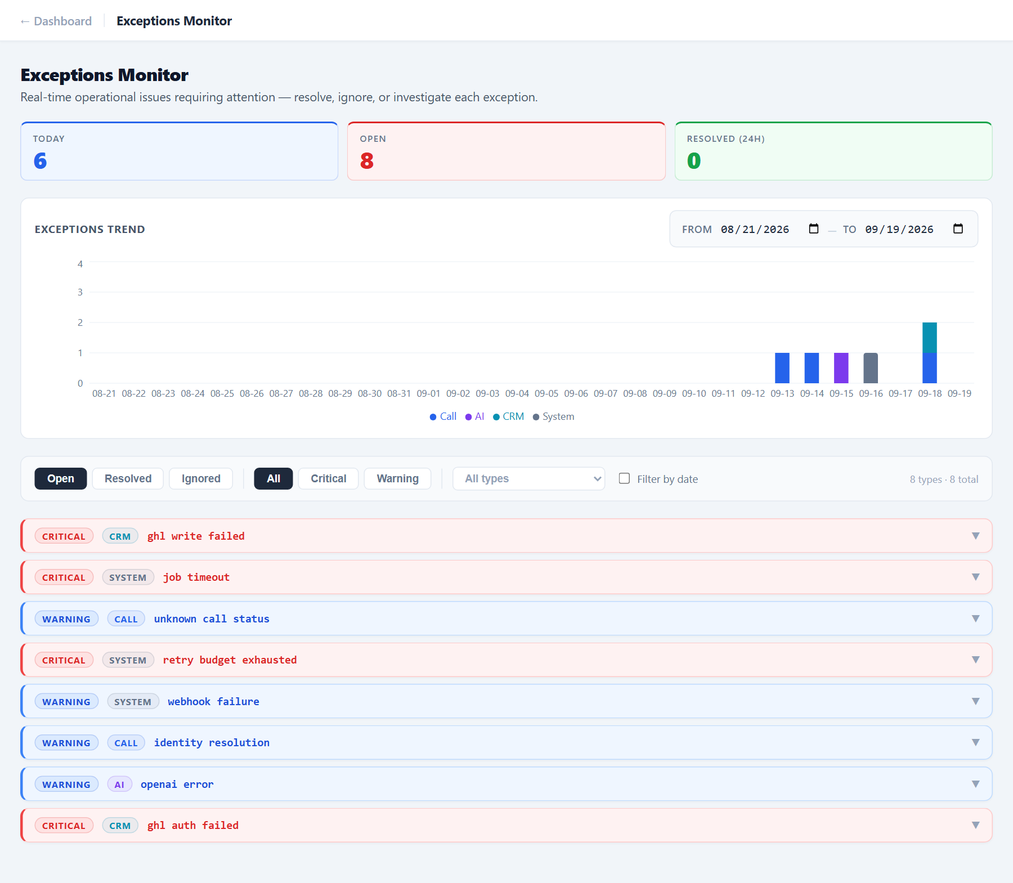Click the CALL tag on unknown call status
This screenshot has height=883, width=1013.
pyautogui.click(x=126, y=619)
